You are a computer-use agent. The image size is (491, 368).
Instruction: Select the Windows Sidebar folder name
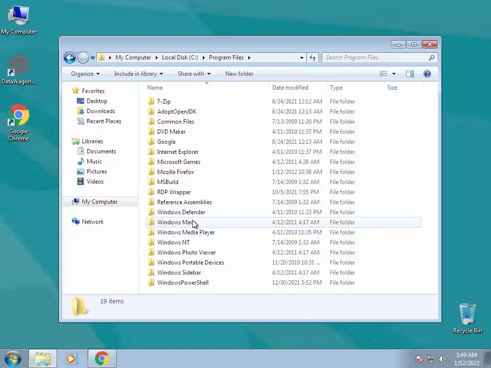[x=179, y=273]
